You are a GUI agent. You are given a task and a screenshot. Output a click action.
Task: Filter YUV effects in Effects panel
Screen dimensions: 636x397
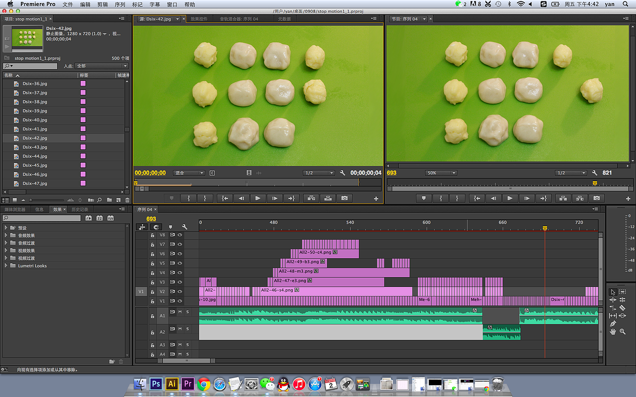point(110,218)
